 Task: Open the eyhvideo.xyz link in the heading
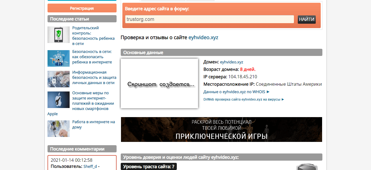(x=203, y=37)
